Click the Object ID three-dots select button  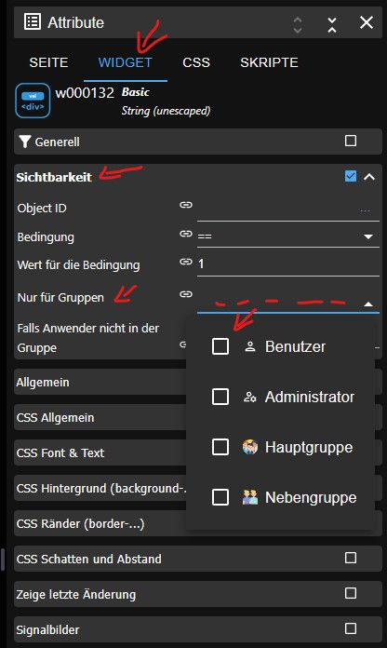(365, 210)
